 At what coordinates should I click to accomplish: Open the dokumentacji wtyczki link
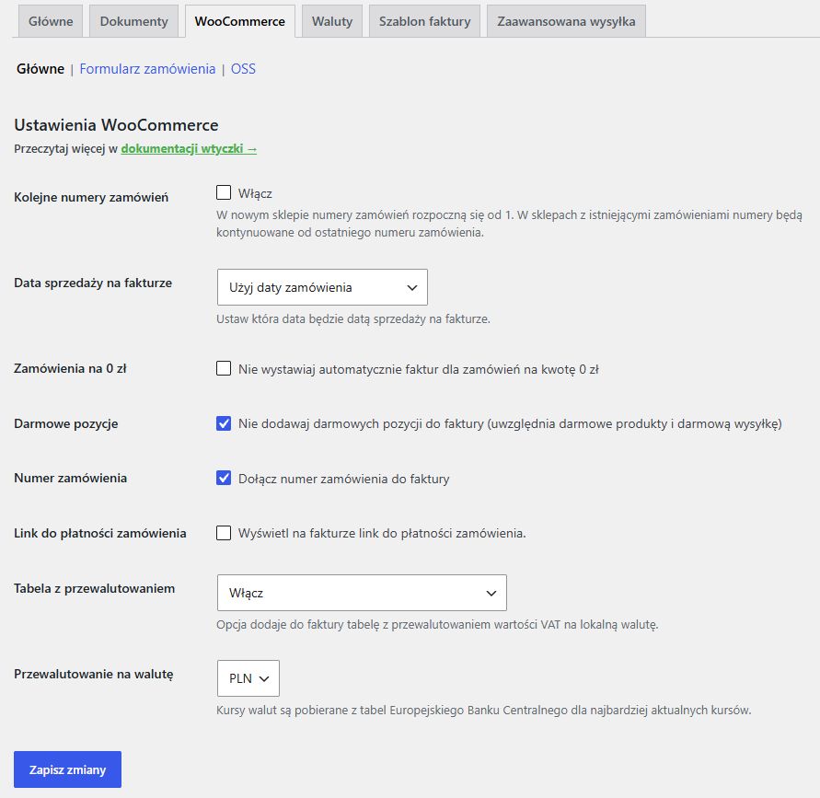[189, 148]
